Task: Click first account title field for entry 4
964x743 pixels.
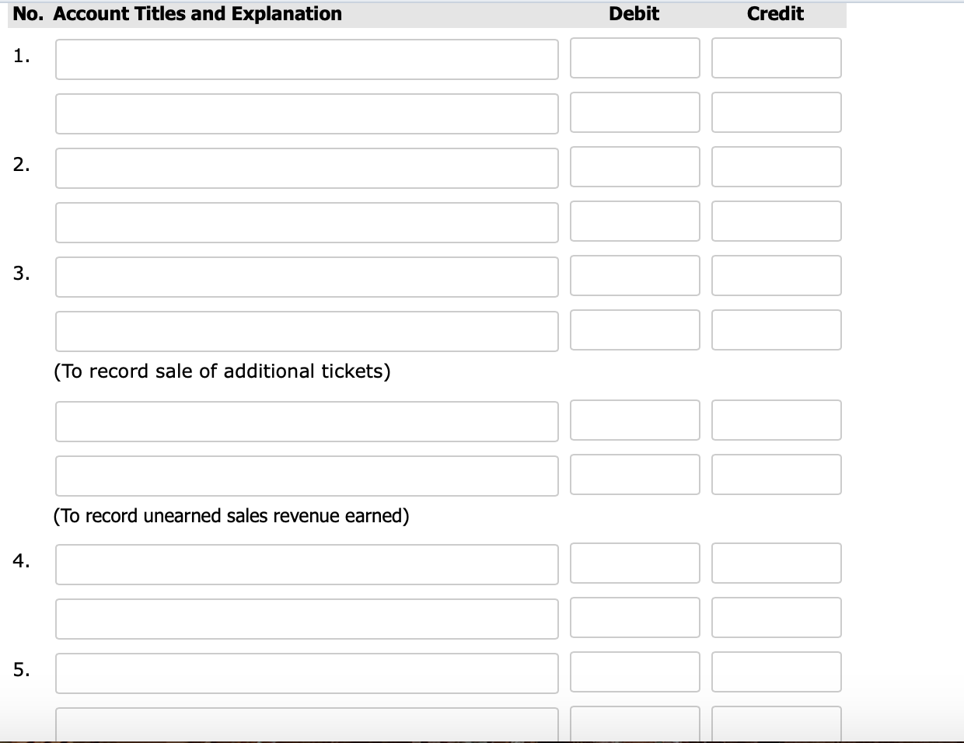Action: pyautogui.click(x=307, y=564)
